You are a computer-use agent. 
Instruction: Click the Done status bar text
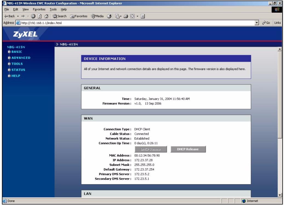click(11, 201)
